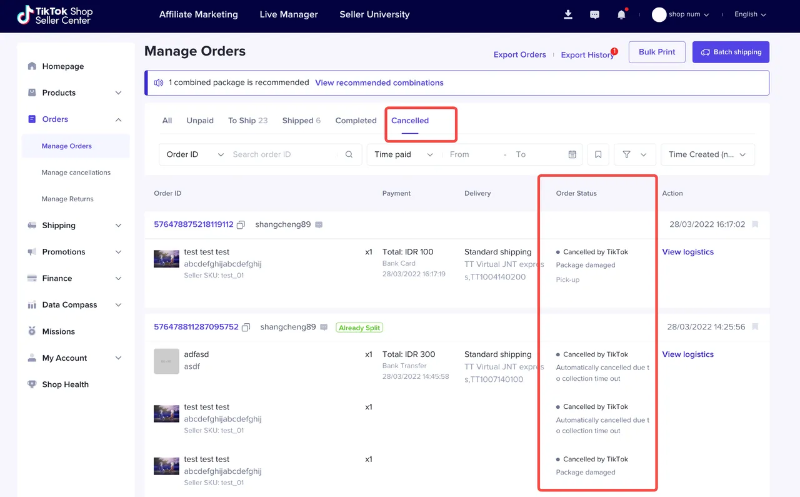Click the Batch shipping button
The height and width of the screenshot is (497, 800).
coord(731,52)
